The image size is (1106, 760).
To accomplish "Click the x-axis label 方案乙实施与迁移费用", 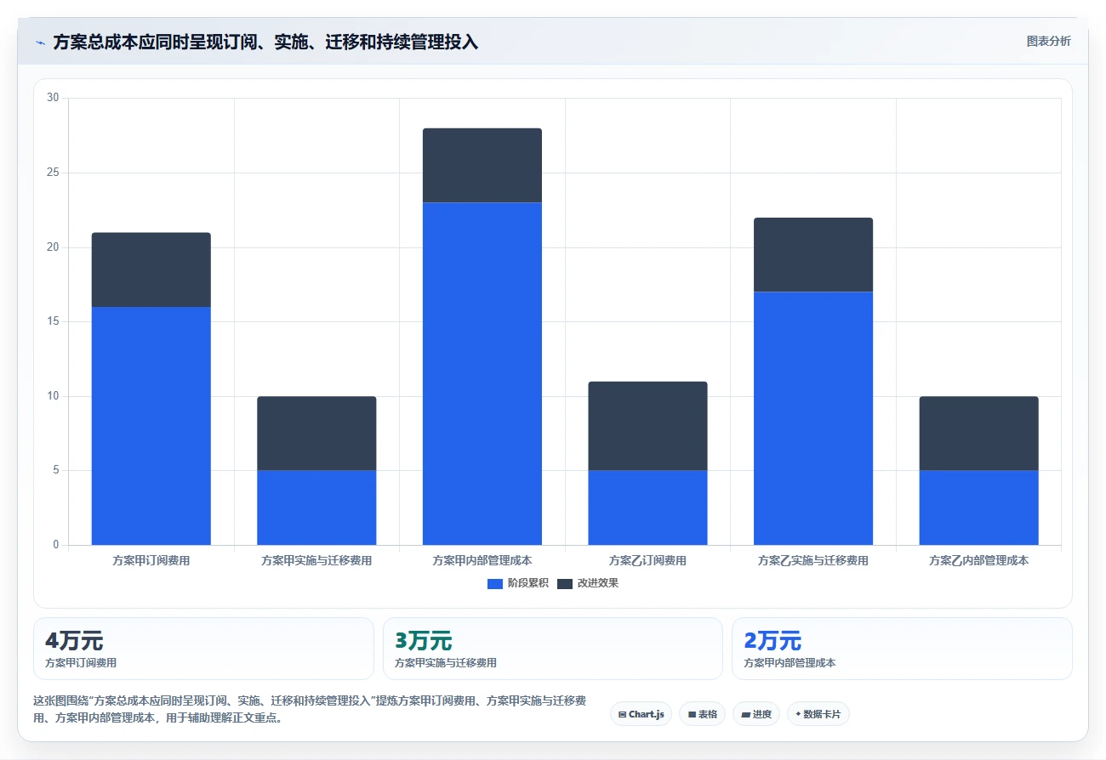I will (x=813, y=561).
